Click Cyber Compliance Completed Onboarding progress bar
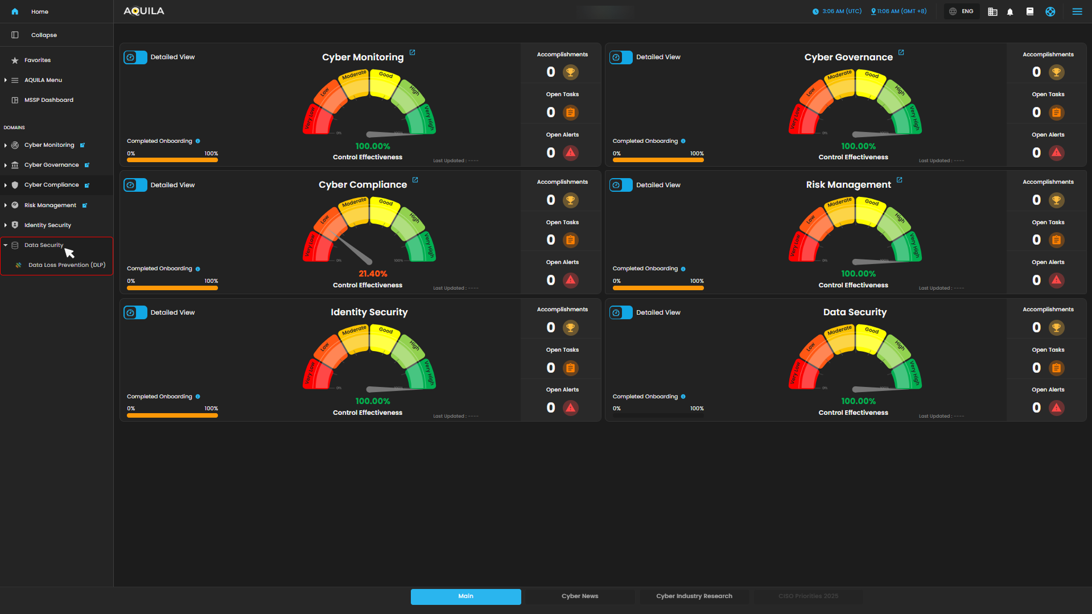 (172, 288)
